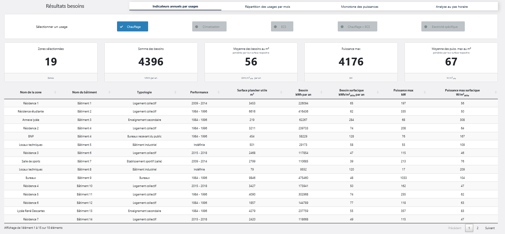
Task: Click the Bâtiment 9 building cell
Action: (85, 178)
